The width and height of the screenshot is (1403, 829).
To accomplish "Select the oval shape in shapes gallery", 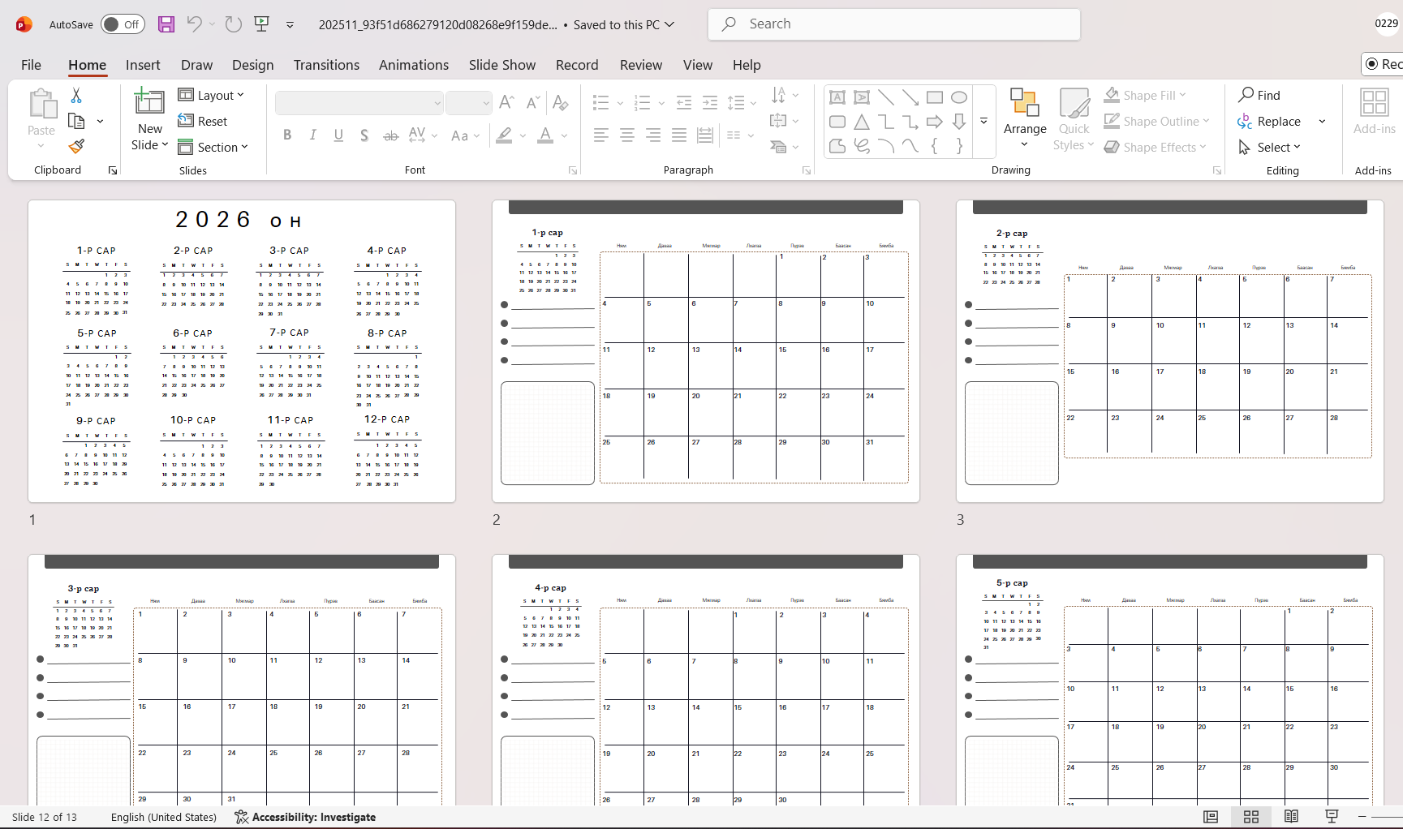I will 958,97.
